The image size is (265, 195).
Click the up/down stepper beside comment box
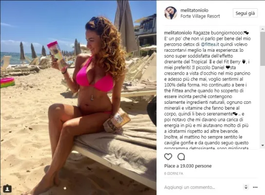246,187
